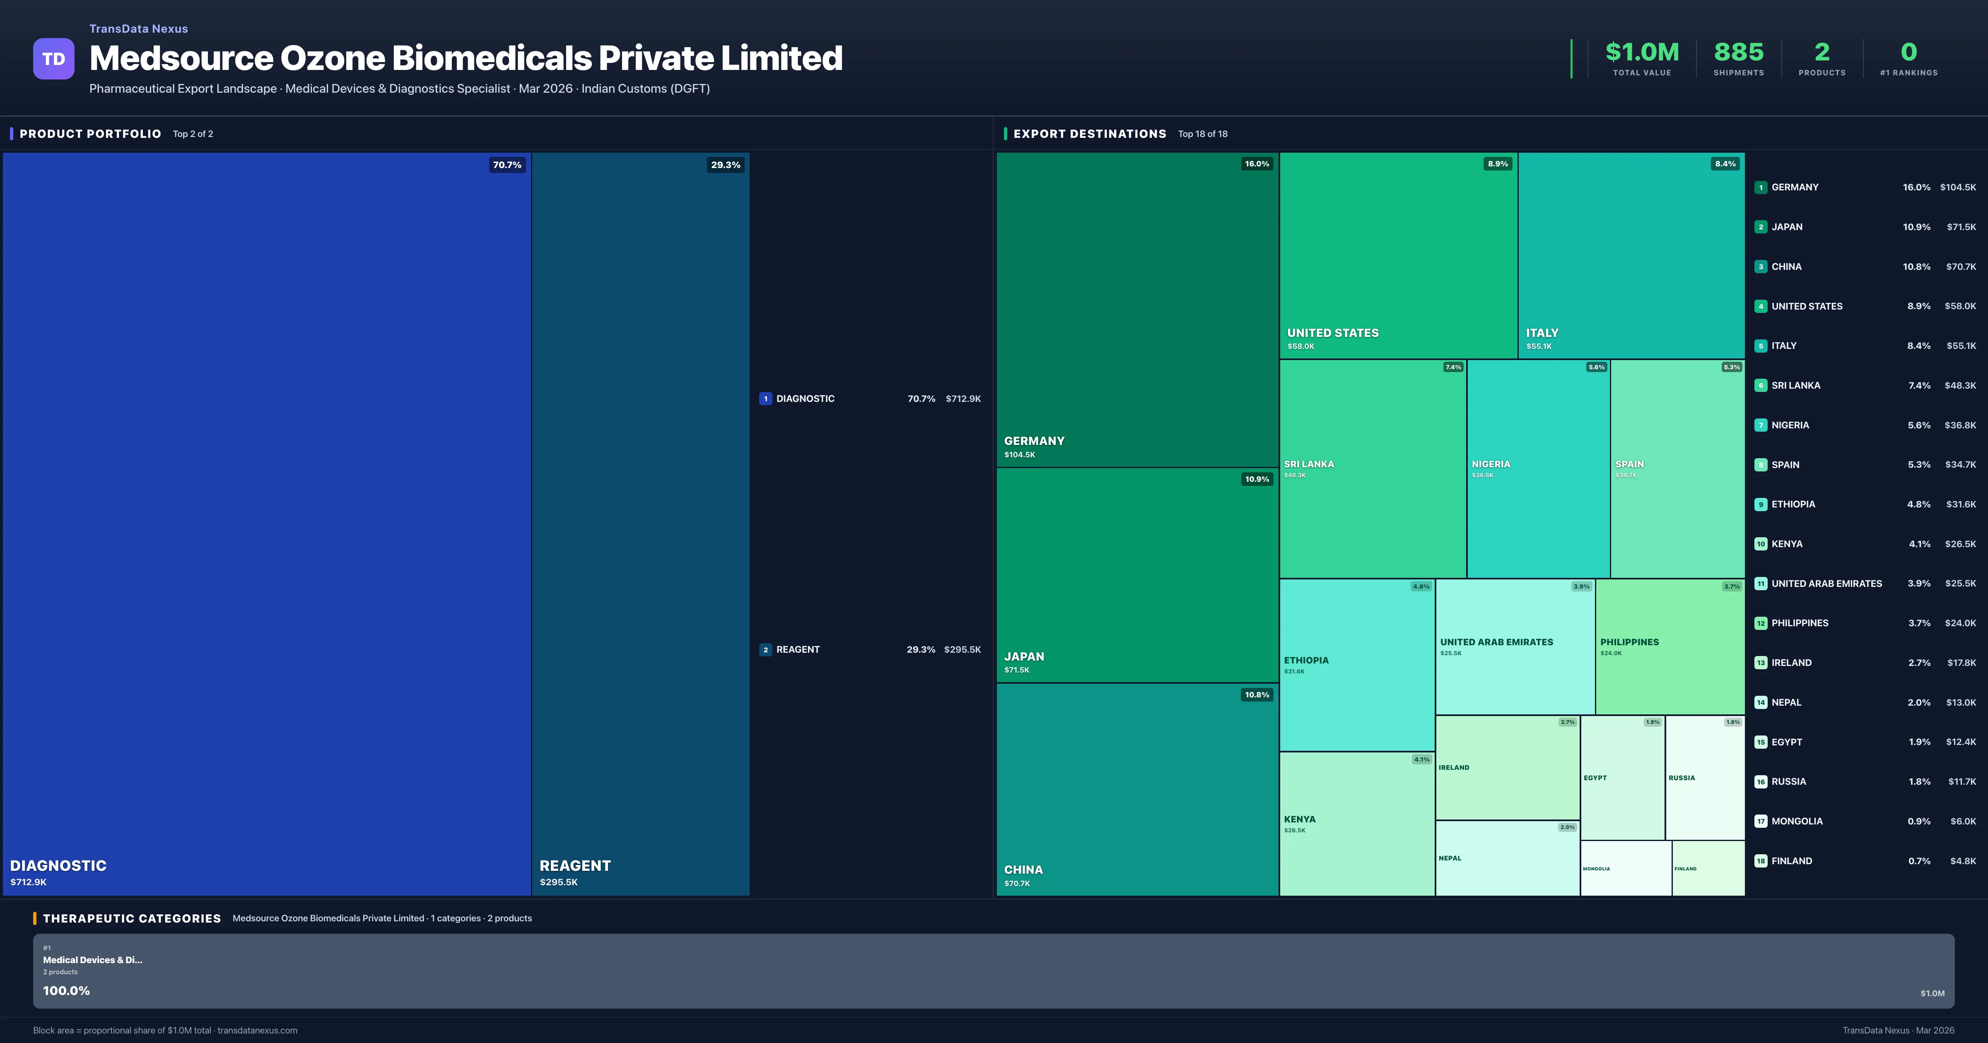This screenshot has width=1988, height=1043.
Task: Click Nigeria's rank 7 legend badge
Action: pyautogui.click(x=1760, y=425)
